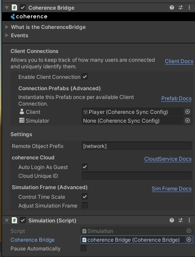Open presets icon for Coherence Bridge
The image size is (195, 257).
pos(181,7)
